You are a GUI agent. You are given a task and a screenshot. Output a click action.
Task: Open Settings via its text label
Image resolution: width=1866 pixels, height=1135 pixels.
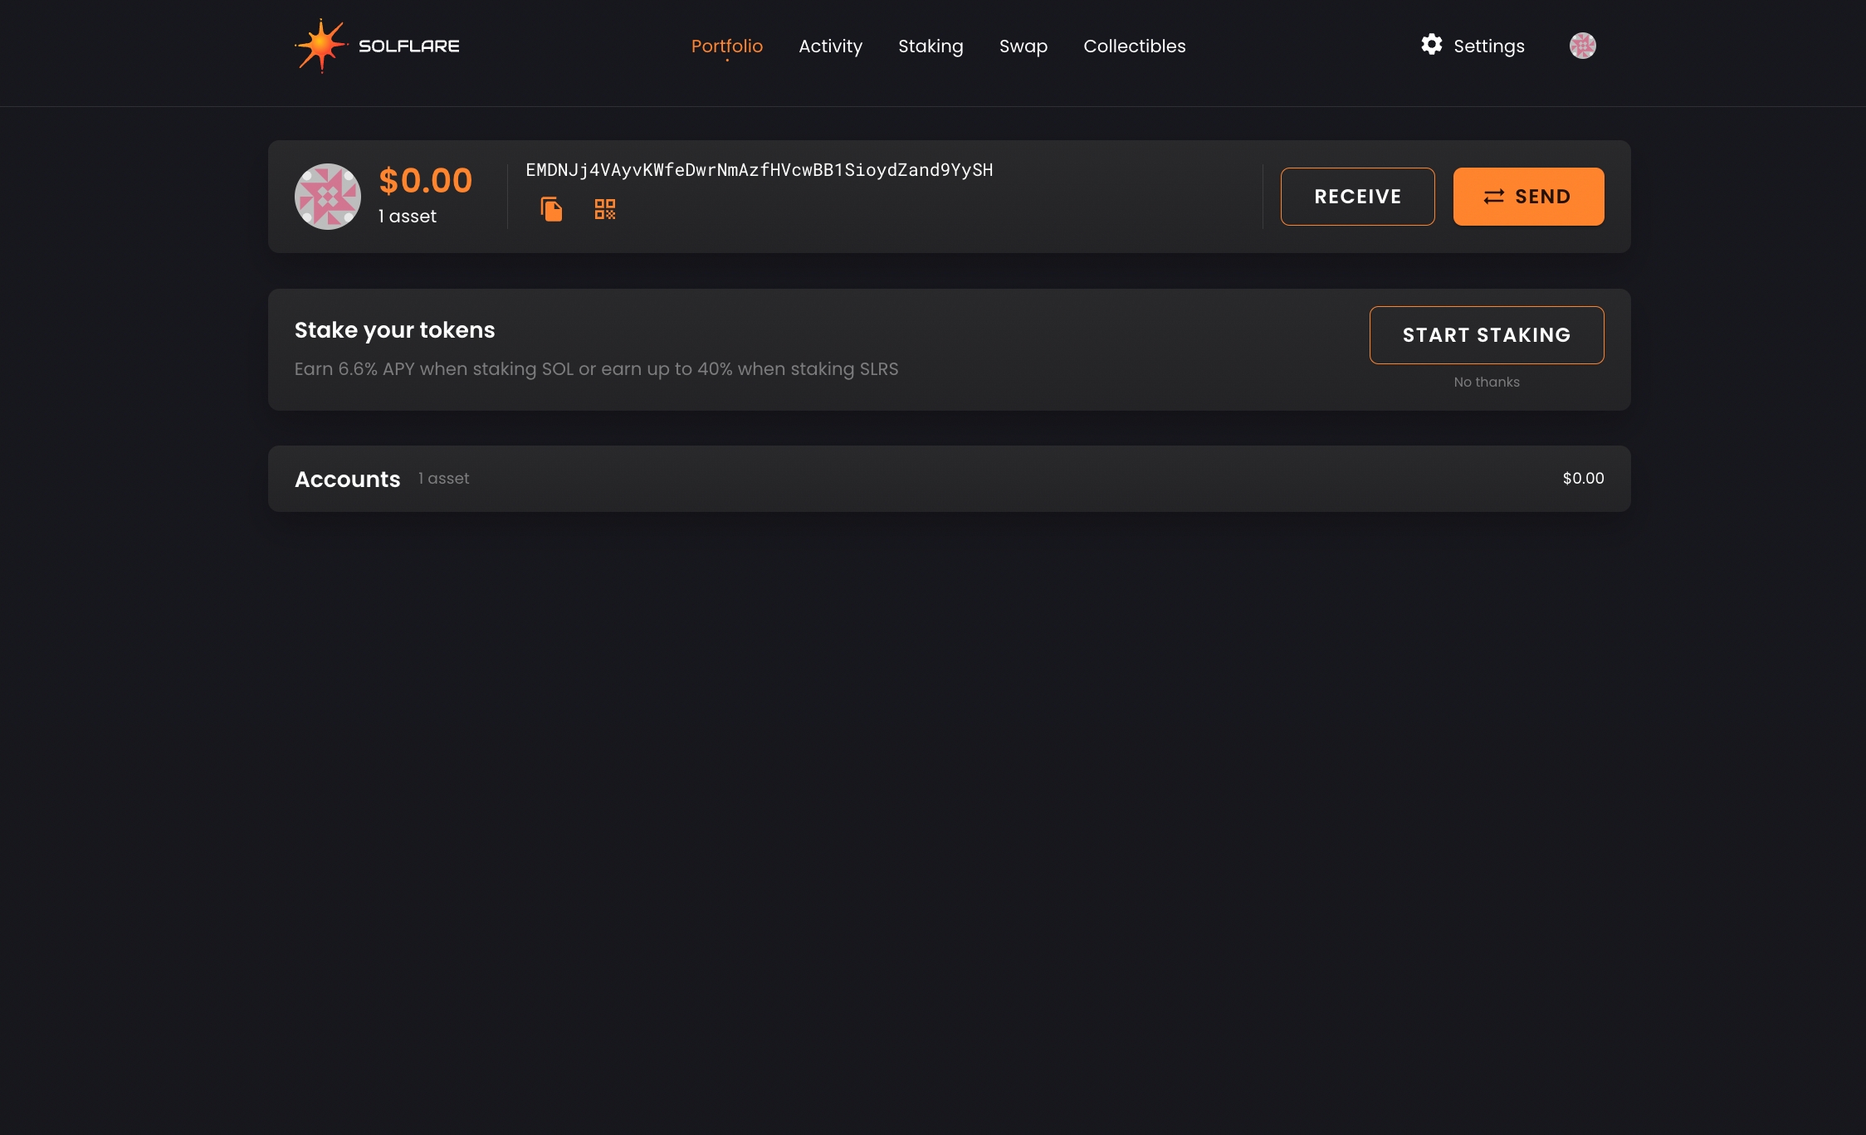(x=1488, y=46)
